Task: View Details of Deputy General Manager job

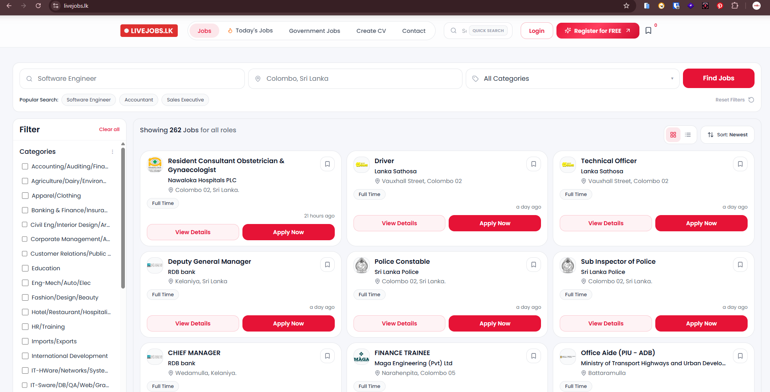Action: click(193, 323)
